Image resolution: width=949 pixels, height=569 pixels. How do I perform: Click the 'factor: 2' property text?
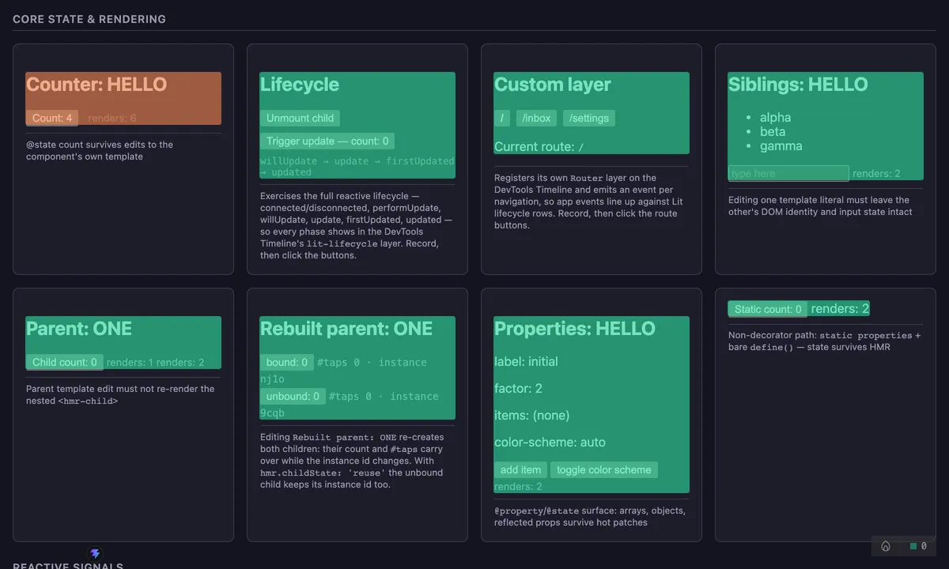pyautogui.click(x=518, y=388)
